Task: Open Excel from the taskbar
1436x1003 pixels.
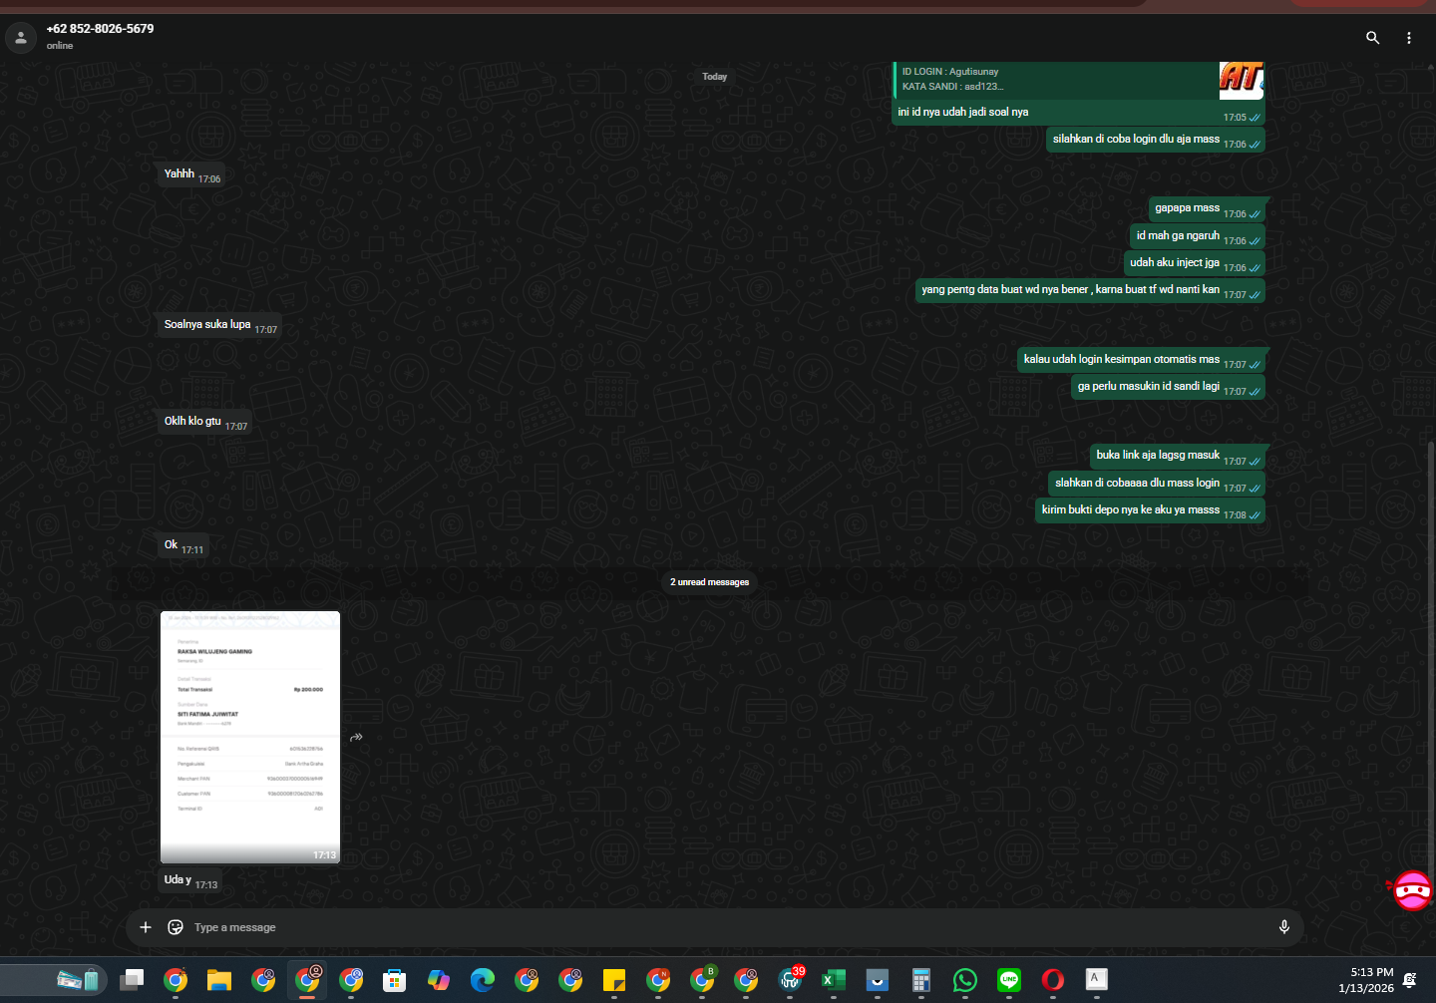Action: point(834,980)
